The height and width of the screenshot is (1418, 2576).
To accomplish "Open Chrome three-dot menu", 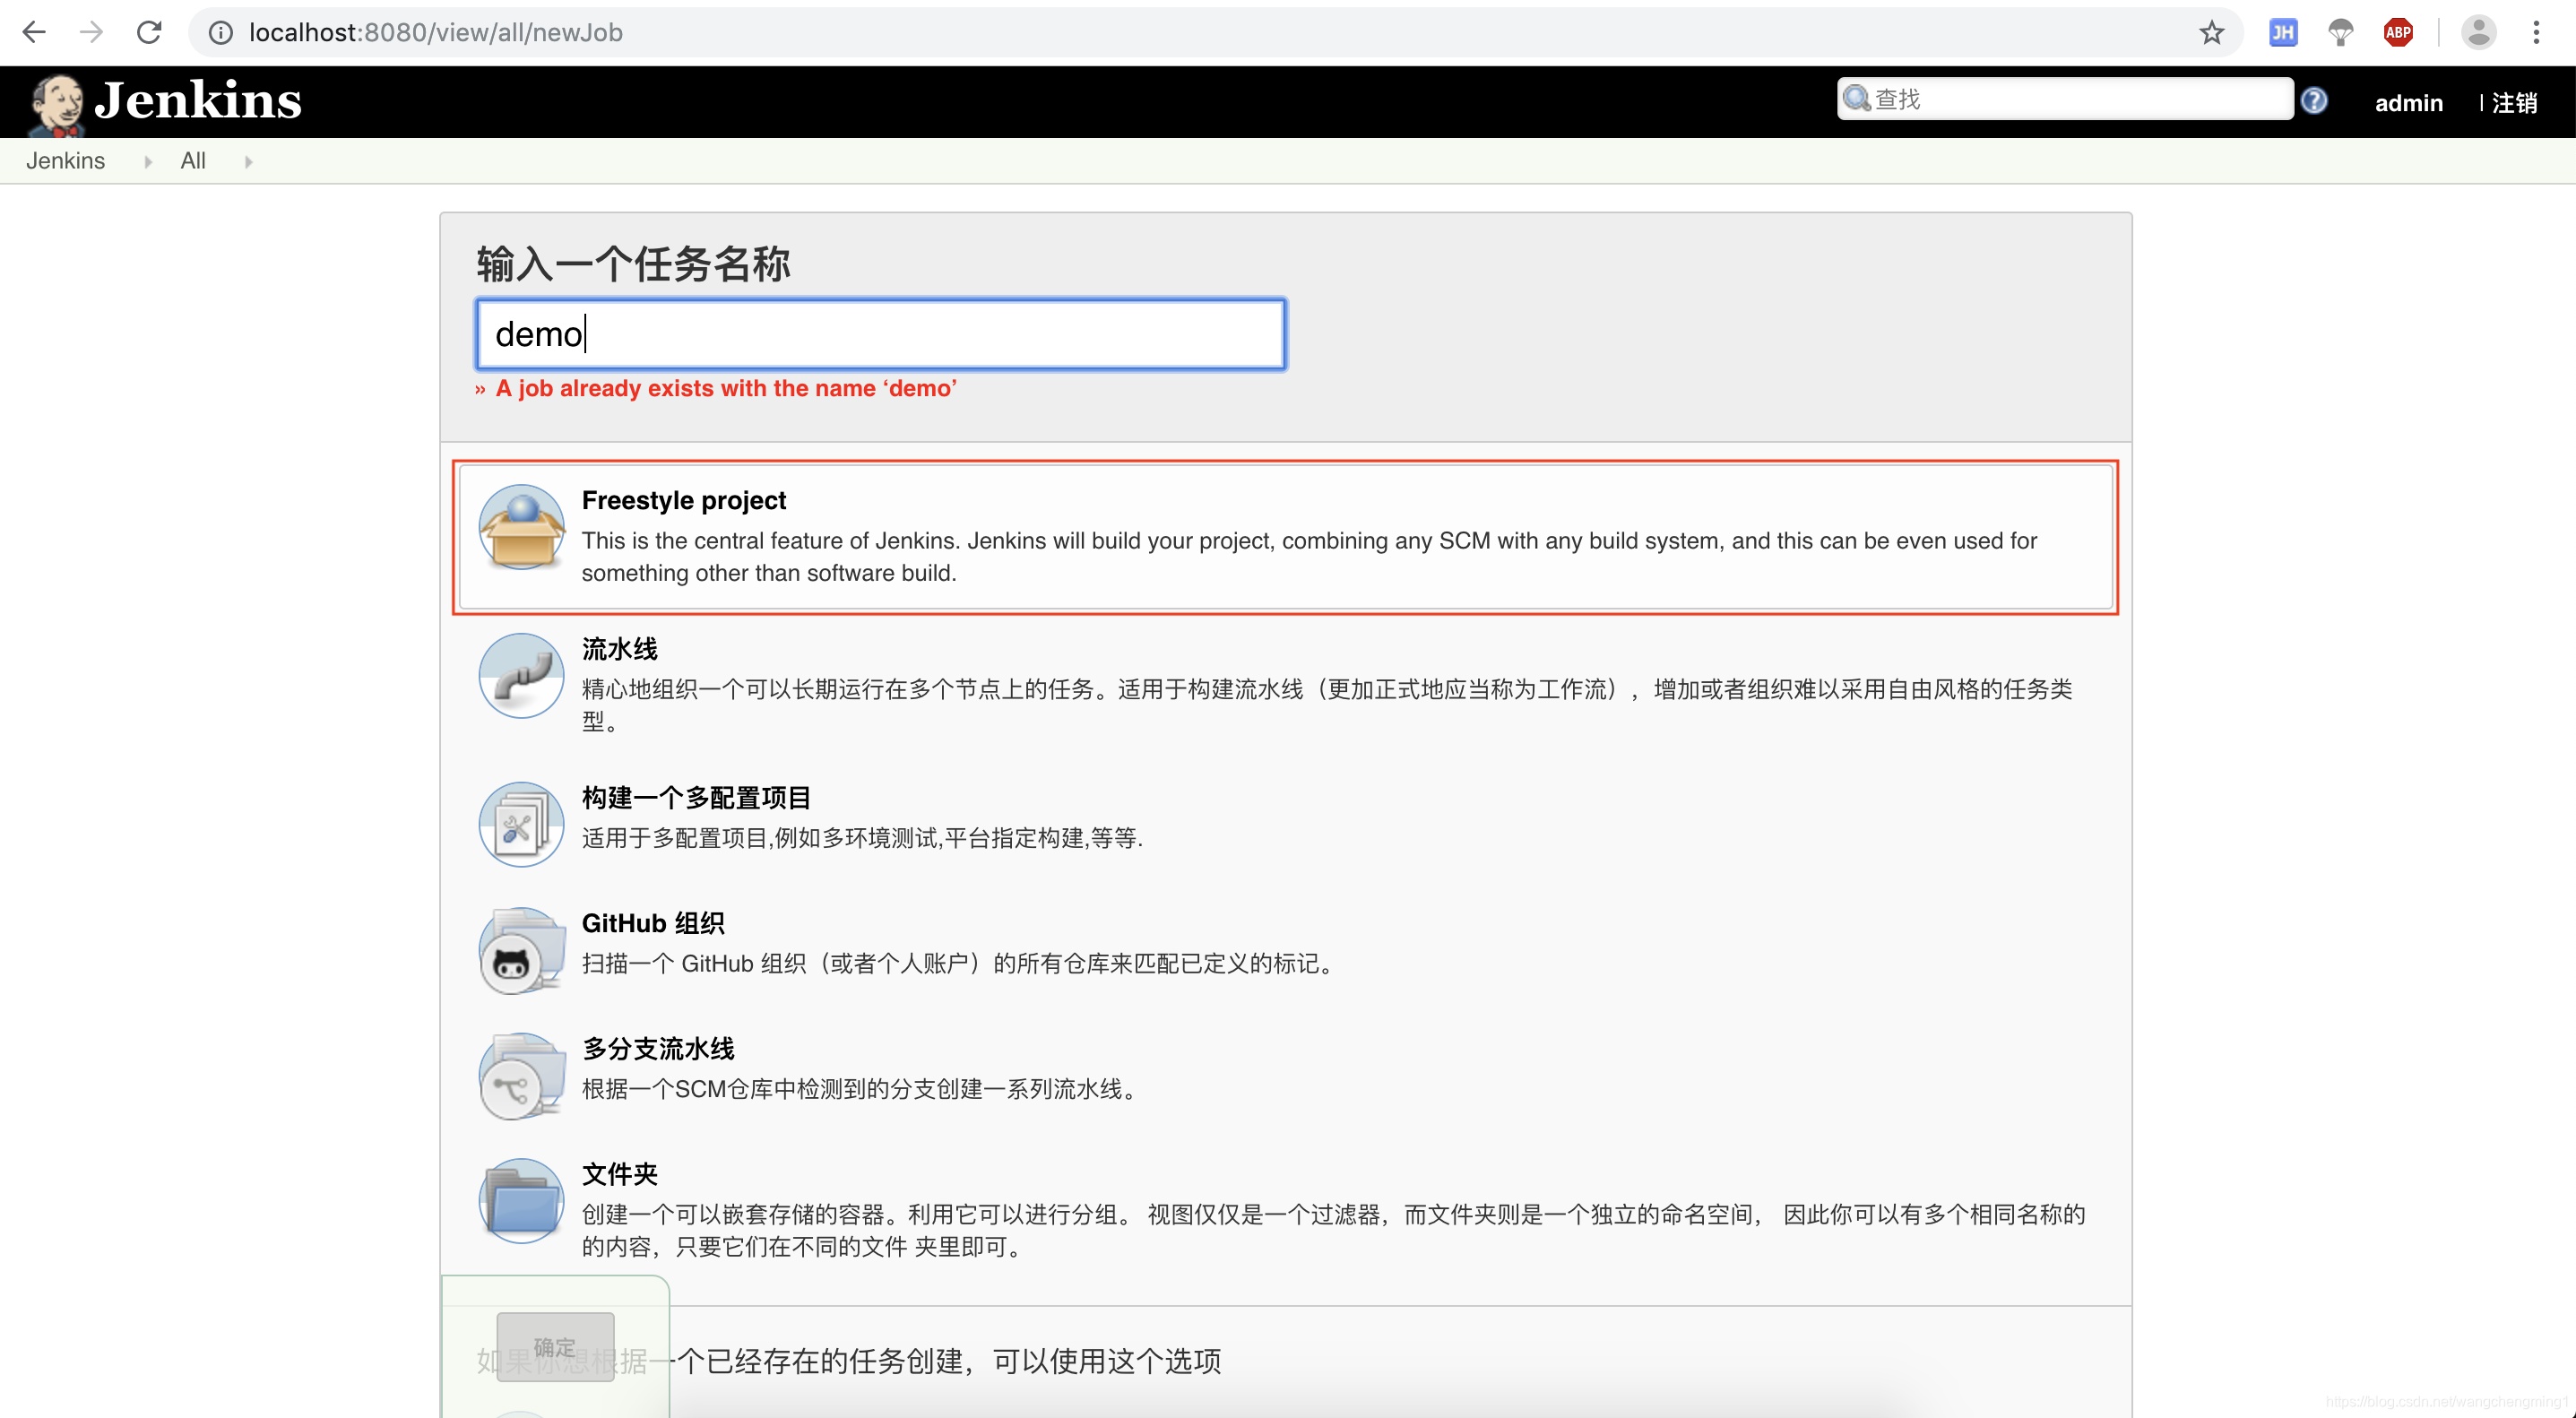I will (2535, 33).
